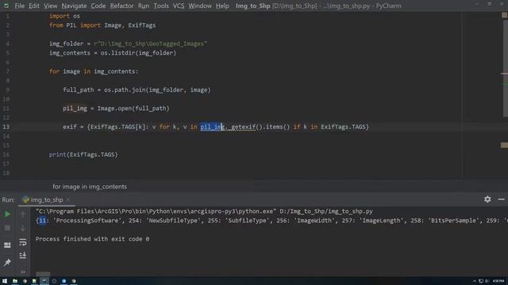The width and height of the screenshot is (508, 285).
Task: Toggle soft-wrap in the Run console
Action: pos(23,242)
